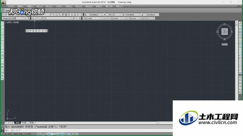
Task: Select the Rectangle draw tool
Action: (2, 35)
